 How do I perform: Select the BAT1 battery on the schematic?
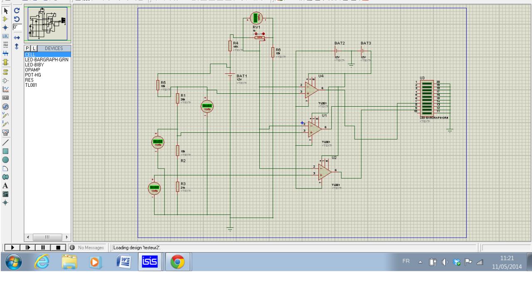(x=230, y=76)
